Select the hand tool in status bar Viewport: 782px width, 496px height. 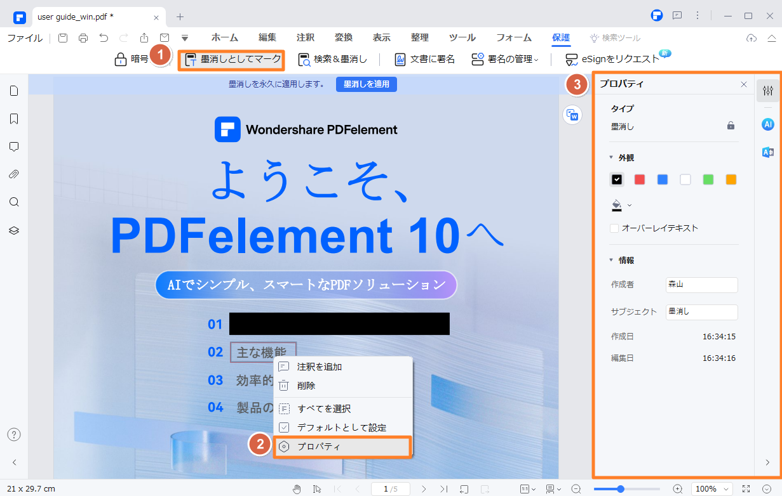[x=297, y=489]
